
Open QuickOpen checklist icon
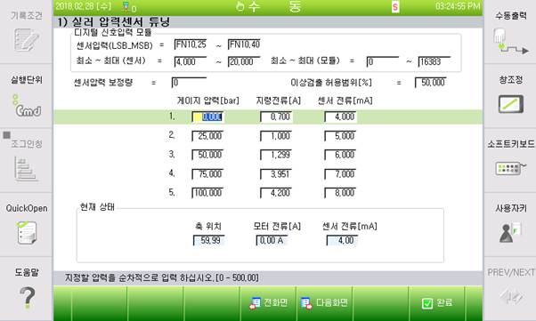point(27,233)
